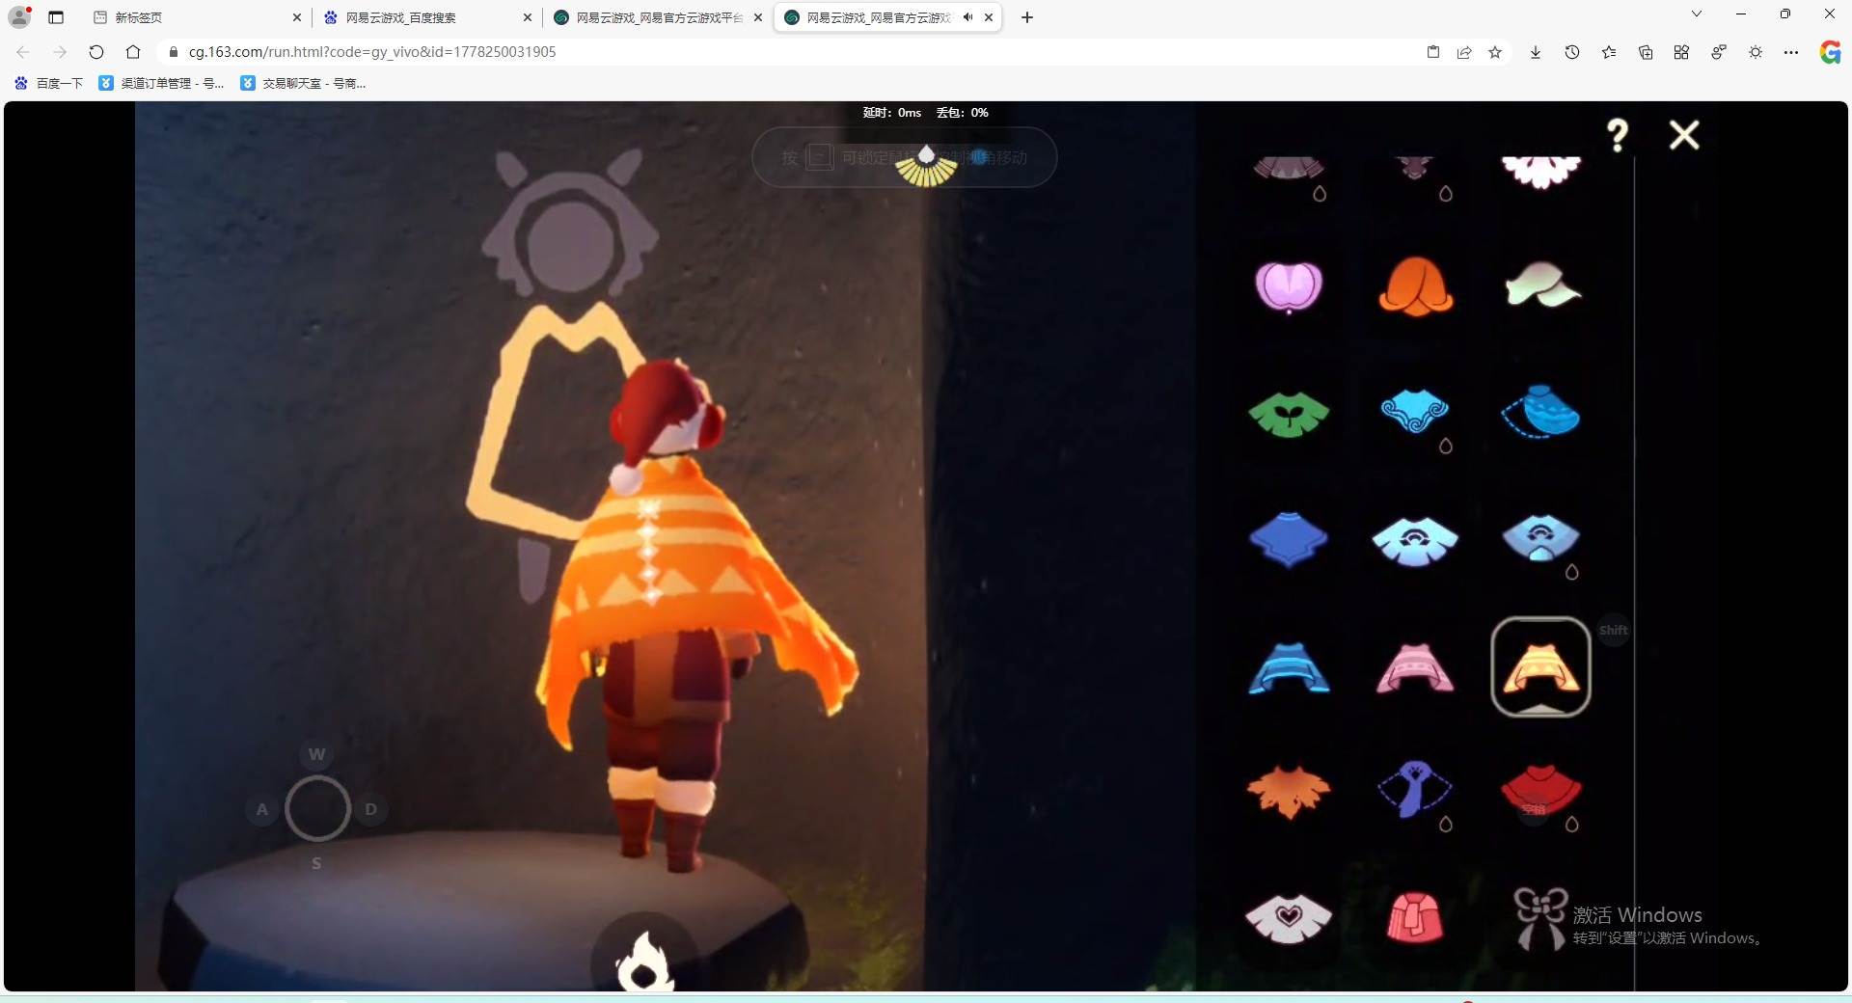Toggle the vertical tabs panel
1852x1003 pixels.
coord(56,17)
